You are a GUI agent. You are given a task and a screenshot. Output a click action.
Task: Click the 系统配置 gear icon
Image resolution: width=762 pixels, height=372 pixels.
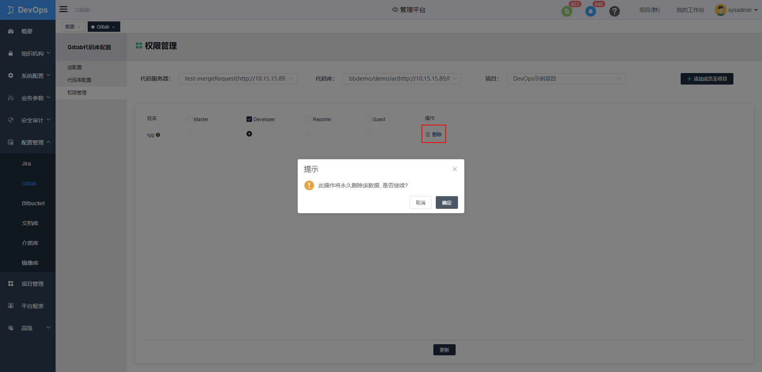(11, 75)
